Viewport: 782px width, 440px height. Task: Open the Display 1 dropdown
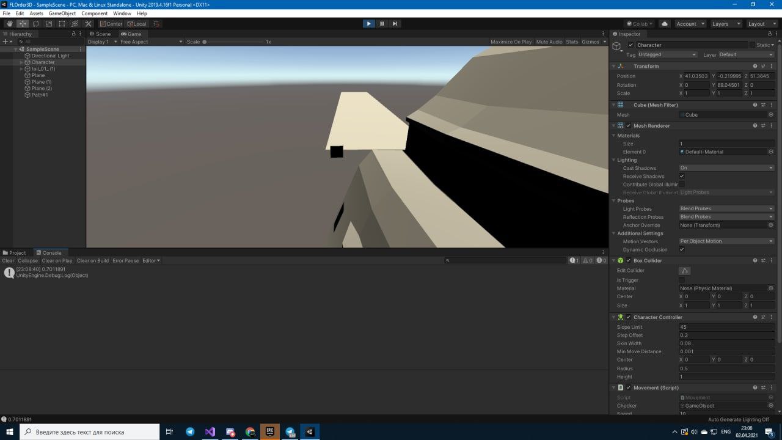click(101, 42)
